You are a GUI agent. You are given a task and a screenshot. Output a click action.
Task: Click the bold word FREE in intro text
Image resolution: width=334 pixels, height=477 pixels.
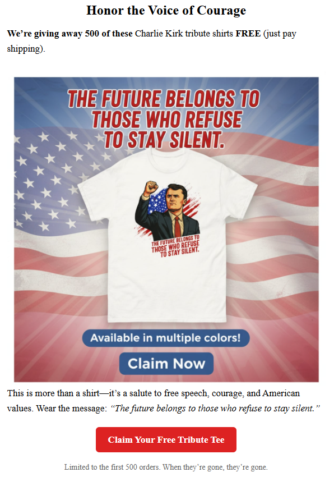pyautogui.click(x=248, y=34)
